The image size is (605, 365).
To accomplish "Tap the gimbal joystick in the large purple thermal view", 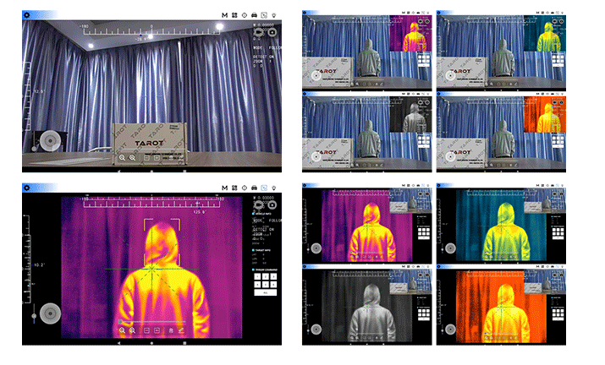I will coord(50,313).
